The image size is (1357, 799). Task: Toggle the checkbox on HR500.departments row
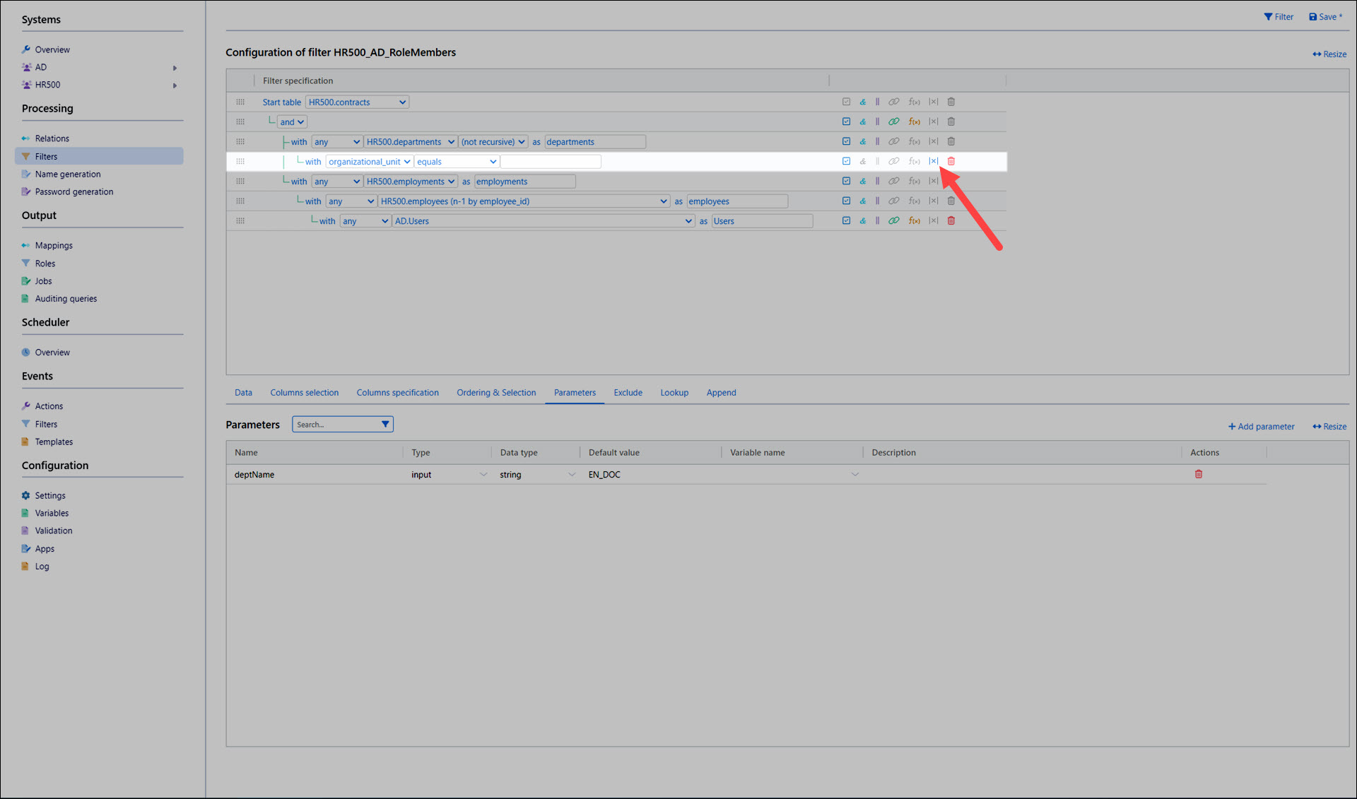pos(846,141)
